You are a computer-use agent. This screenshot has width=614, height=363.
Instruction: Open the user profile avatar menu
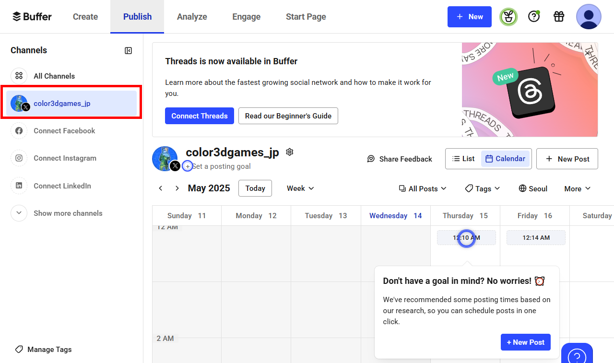(589, 17)
